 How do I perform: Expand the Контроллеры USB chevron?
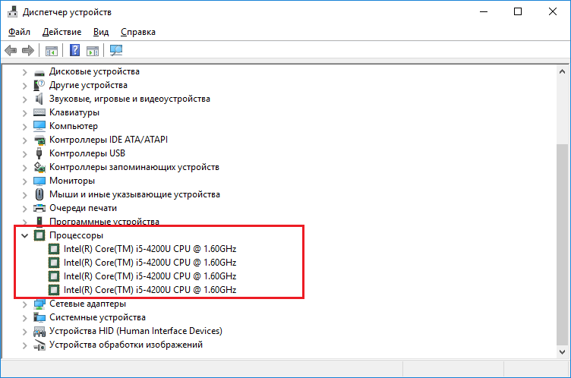coord(24,154)
